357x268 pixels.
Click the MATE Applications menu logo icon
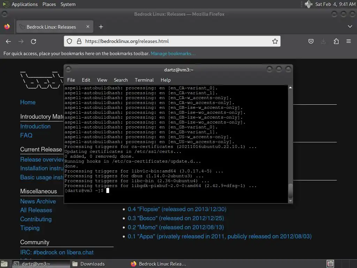coord(6,4)
